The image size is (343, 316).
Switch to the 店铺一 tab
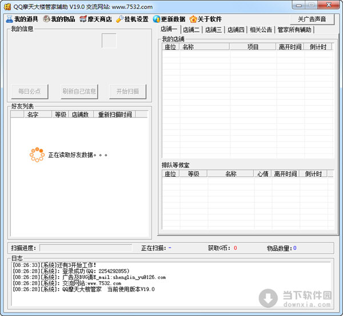[x=169, y=29]
